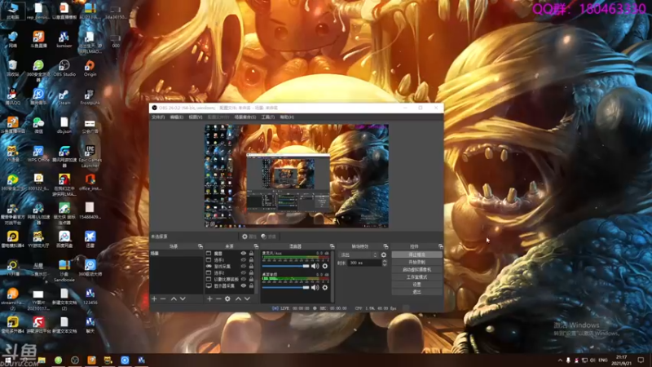Open 帮助(H) menu in OBS
652x367 pixels.
pos(287,117)
